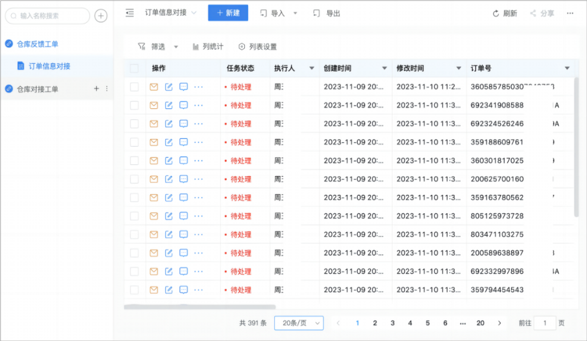587x341 pixels.
Task: Click the 导入 button
Action: [272, 14]
